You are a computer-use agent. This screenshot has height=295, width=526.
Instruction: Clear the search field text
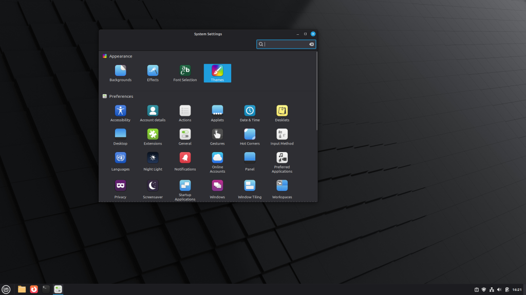[311, 45]
